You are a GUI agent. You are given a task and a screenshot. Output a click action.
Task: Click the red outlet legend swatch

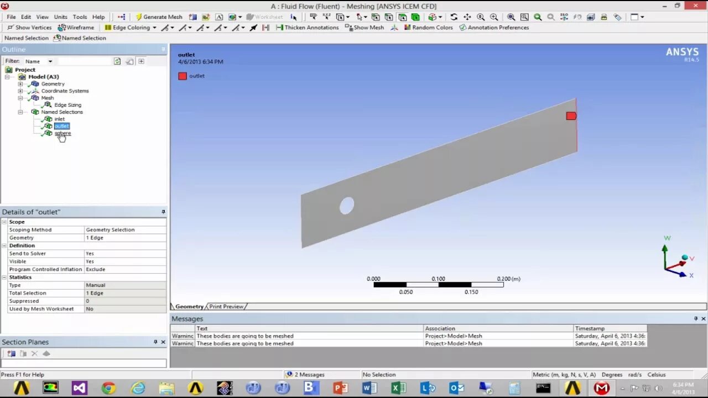coord(183,76)
